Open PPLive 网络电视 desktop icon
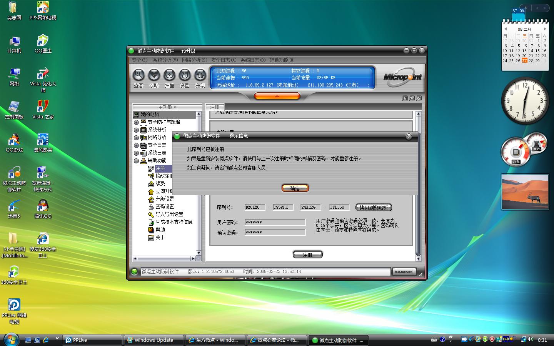 pyautogui.click(x=14, y=311)
